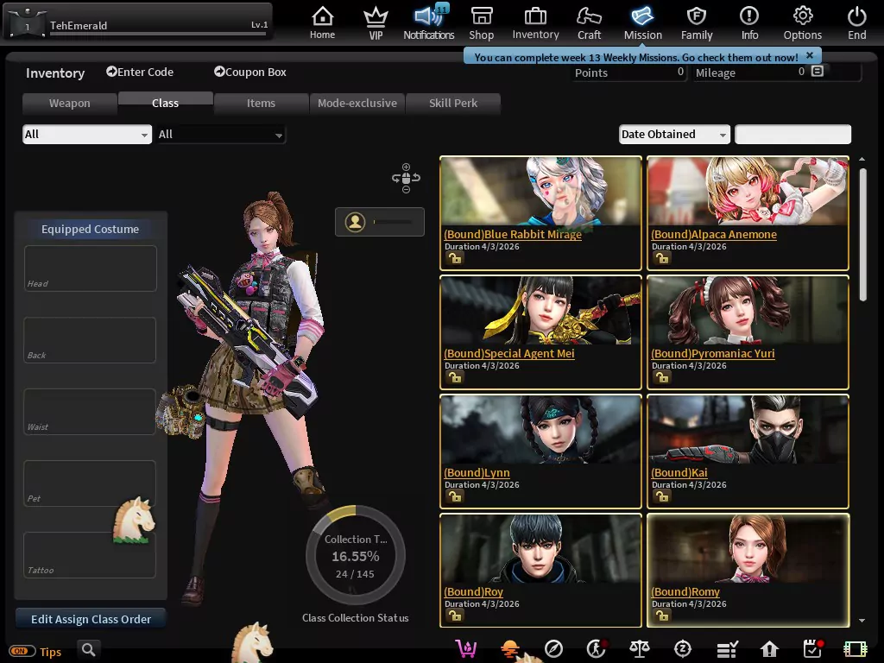Toggle the Tips switch off
The width and height of the screenshot is (884, 663).
pos(23,652)
